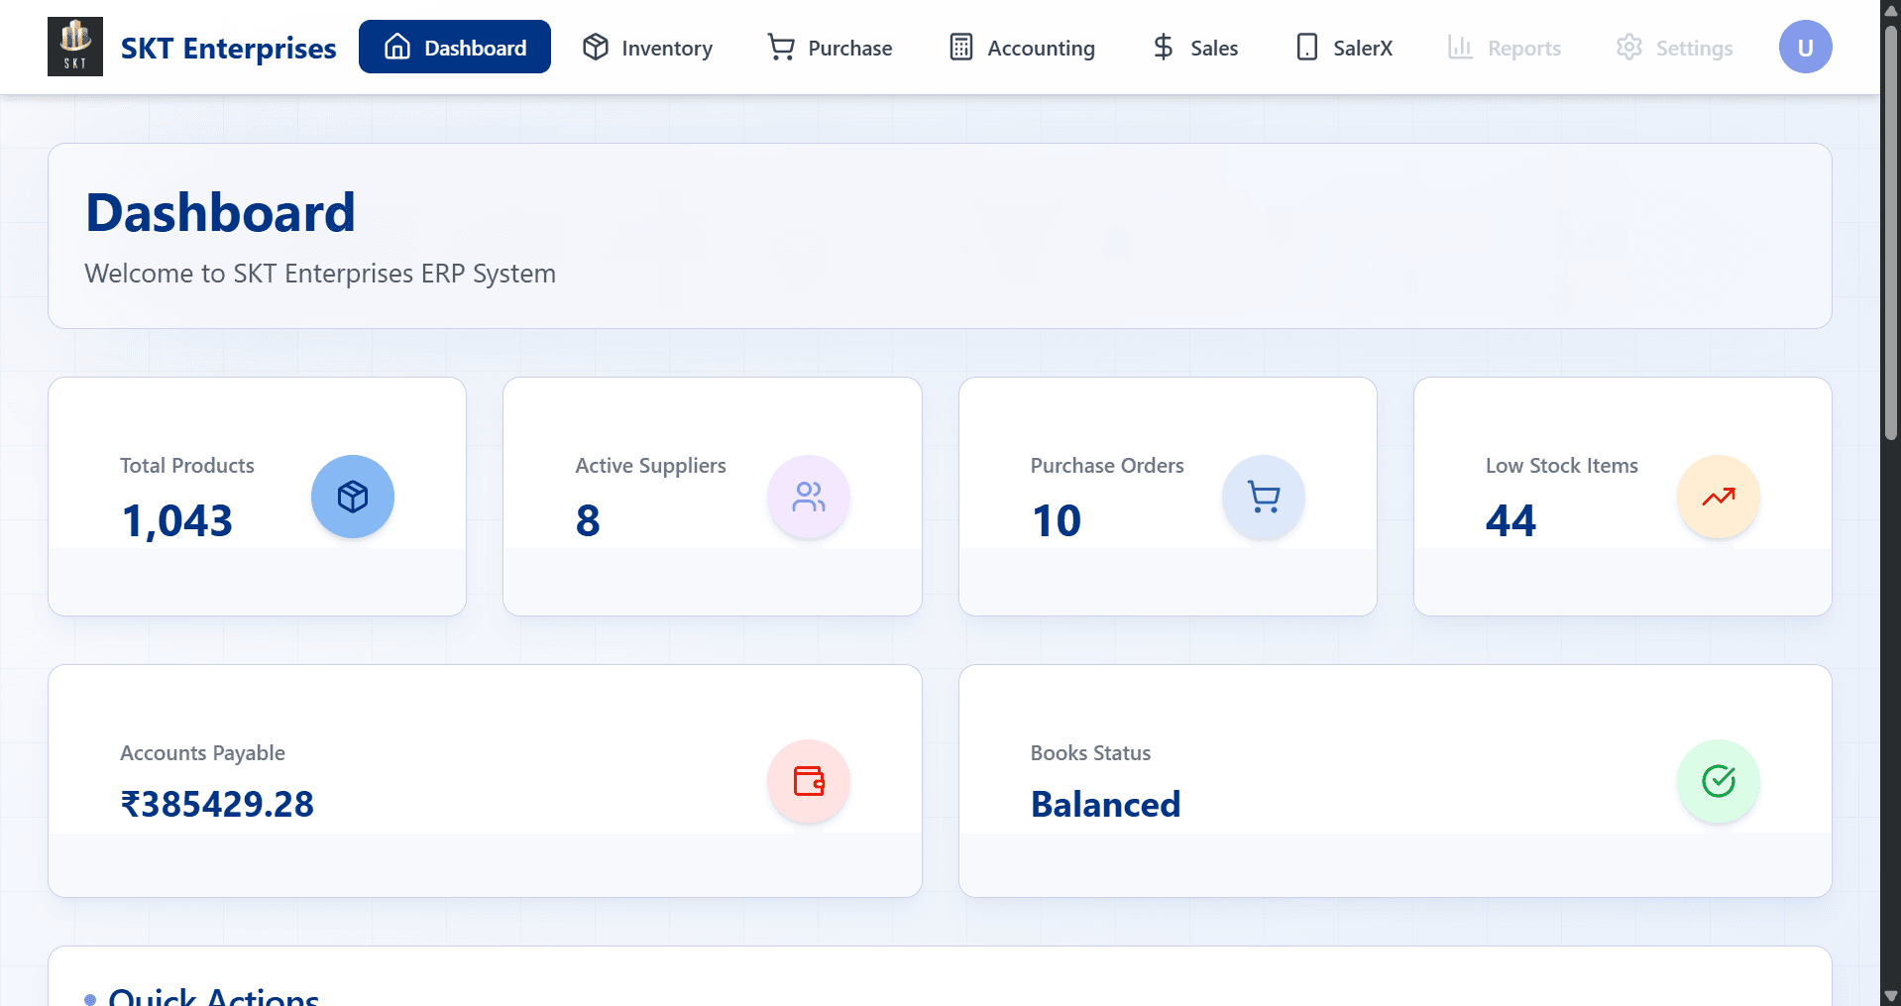This screenshot has width=1901, height=1006.
Task: Click the Accounts Payable amount ₹385429.28
Action: tap(217, 804)
